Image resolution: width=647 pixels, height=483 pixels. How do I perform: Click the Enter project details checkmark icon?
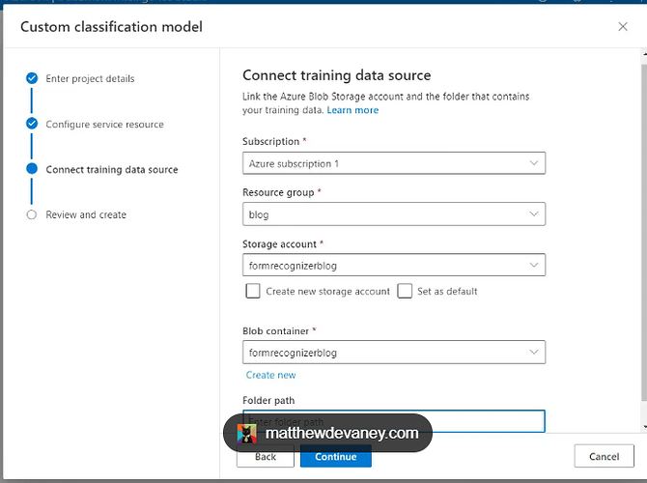click(x=32, y=78)
